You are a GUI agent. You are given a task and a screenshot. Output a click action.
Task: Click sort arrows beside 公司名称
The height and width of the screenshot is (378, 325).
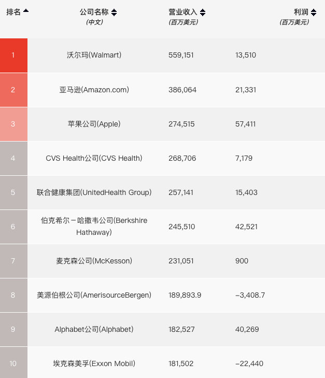coord(114,12)
